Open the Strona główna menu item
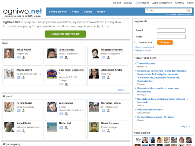195x146 pixels. point(58,12)
